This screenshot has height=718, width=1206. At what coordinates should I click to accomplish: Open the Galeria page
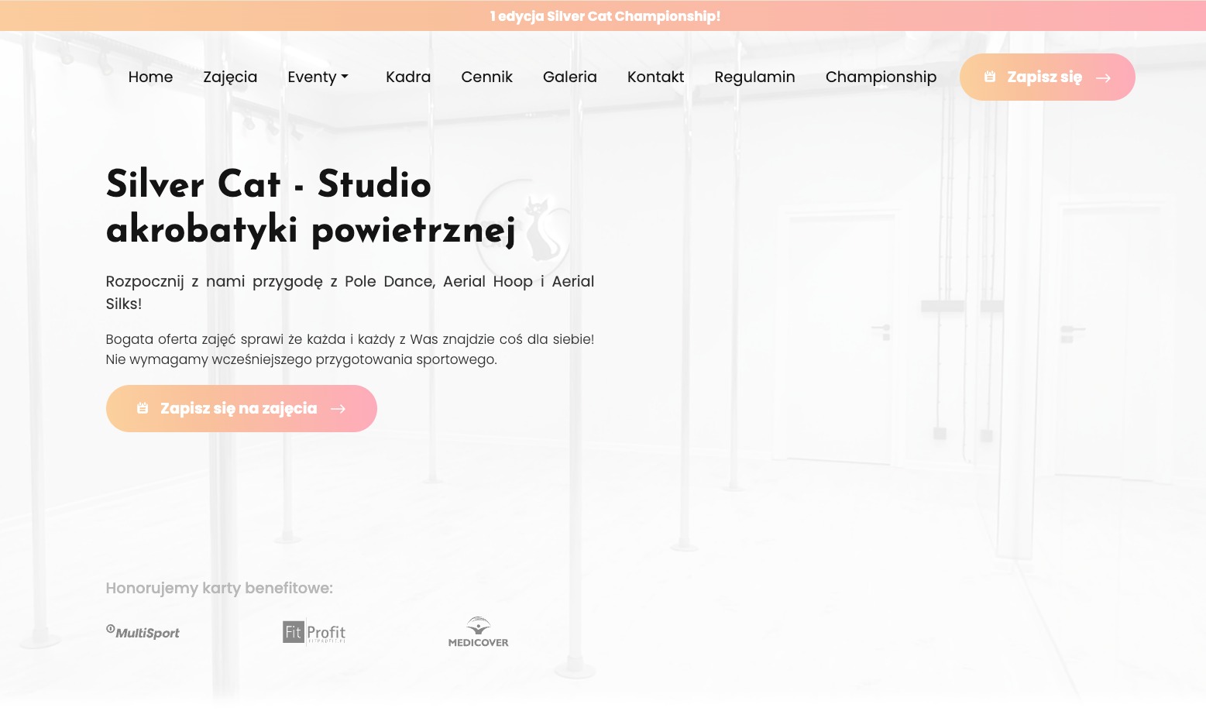click(570, 77)
